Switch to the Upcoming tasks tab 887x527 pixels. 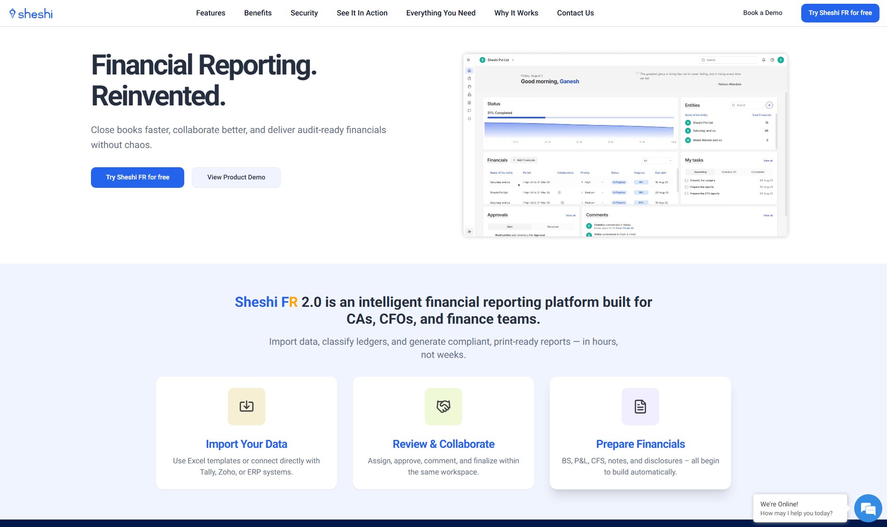pos(700,172)
